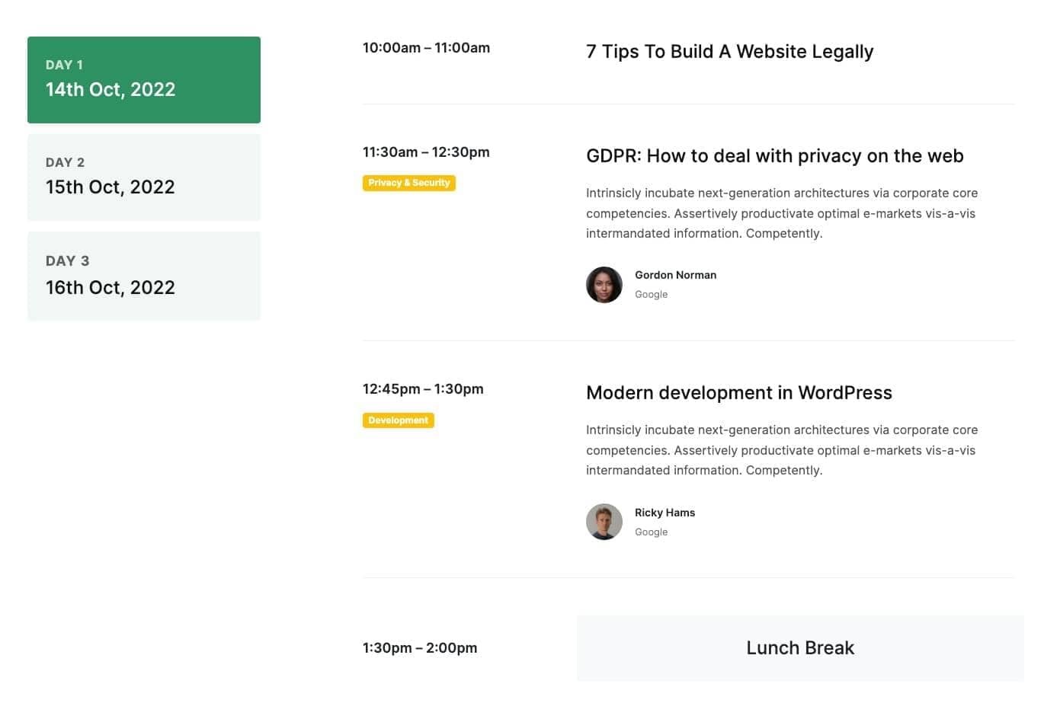Click Google under Ricky Hams
The image size is (1044, 703).
pyautogui.click(x=651, y=532)
